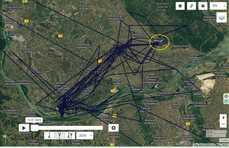The height and width of the screenshot is (148, 229).
Task: Click the Zaklopača label
Action: tap(12, 112)
